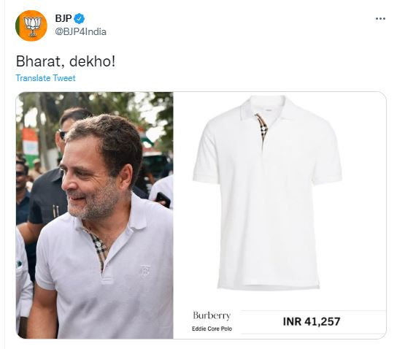Click the sunglasses on the background man

62,134
